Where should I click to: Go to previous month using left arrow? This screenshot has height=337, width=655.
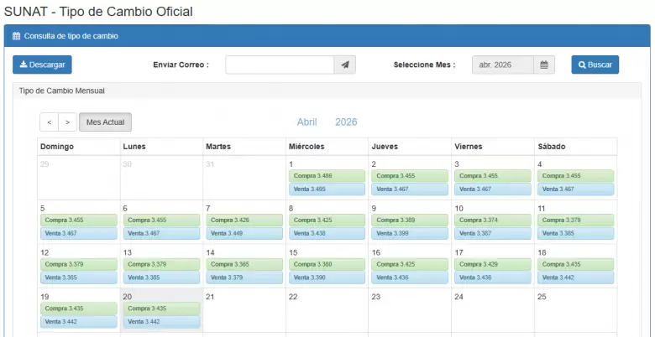click(x=49, y=122)
